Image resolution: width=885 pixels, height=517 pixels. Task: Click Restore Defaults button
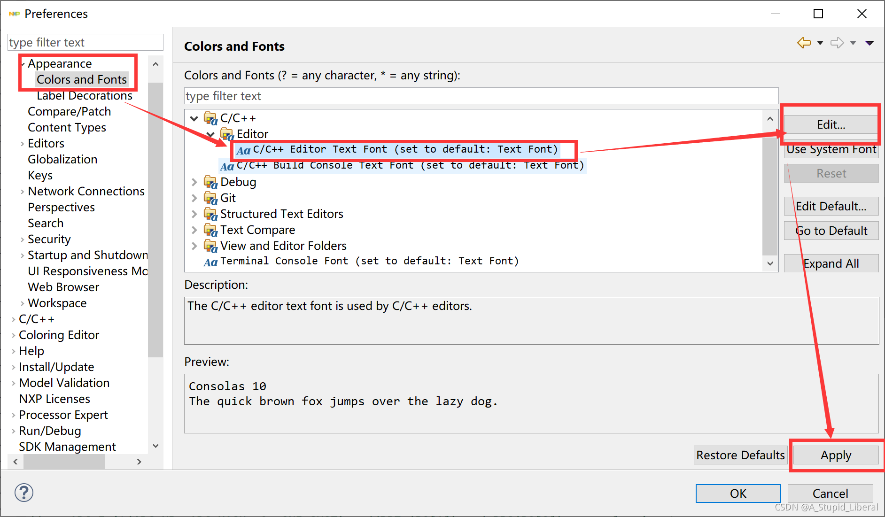pyautogui.click(x=740, y=455)
